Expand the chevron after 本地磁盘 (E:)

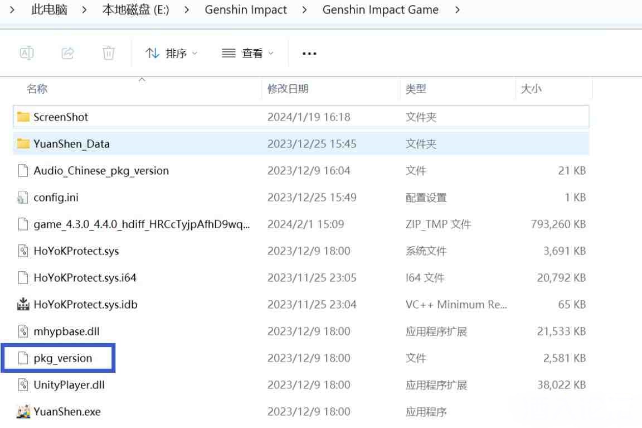click(x=187, y=9)
